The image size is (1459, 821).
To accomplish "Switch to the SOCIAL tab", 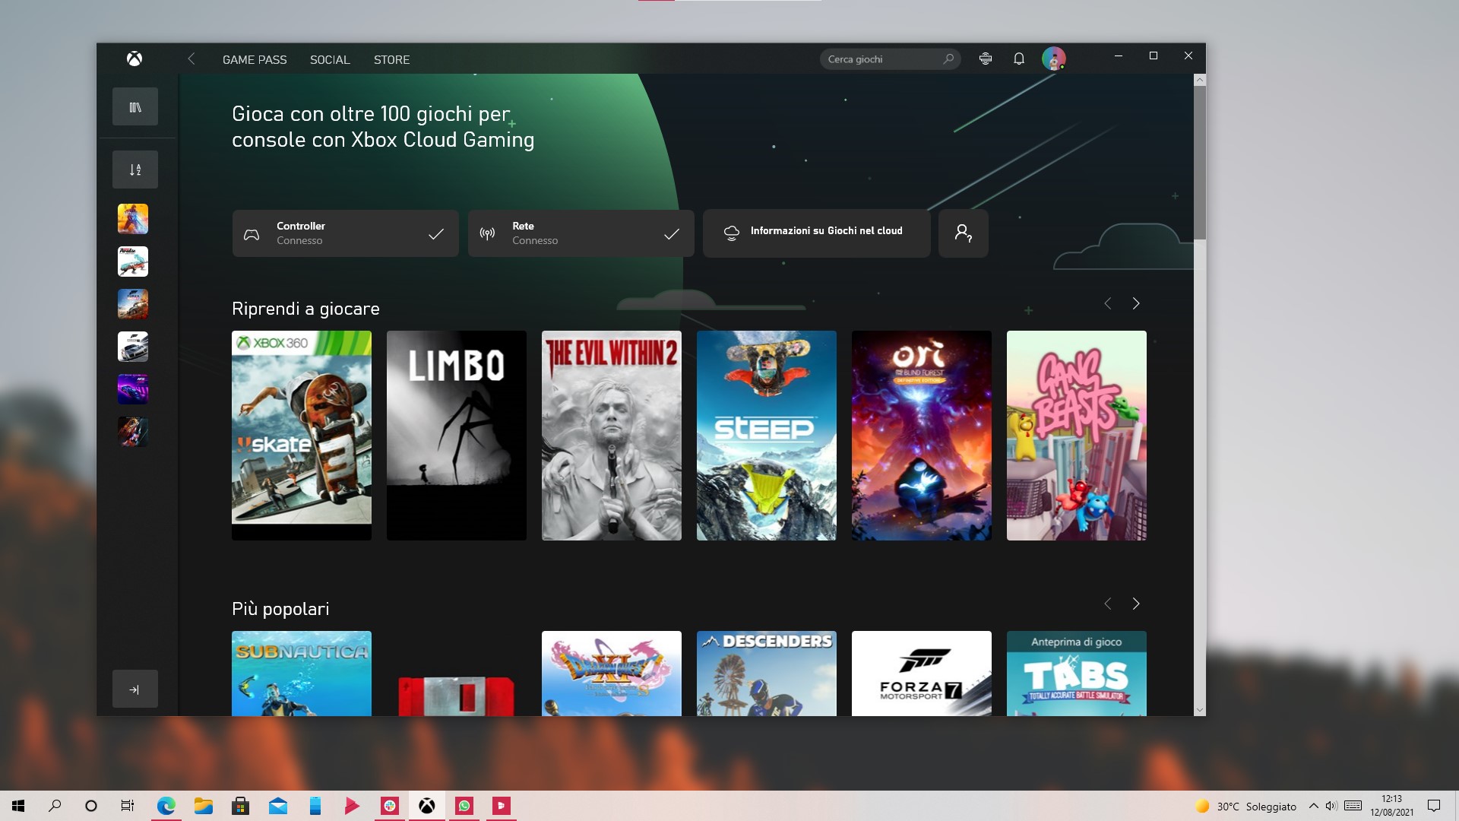I will pyautogui.click(x=330, y=59).
